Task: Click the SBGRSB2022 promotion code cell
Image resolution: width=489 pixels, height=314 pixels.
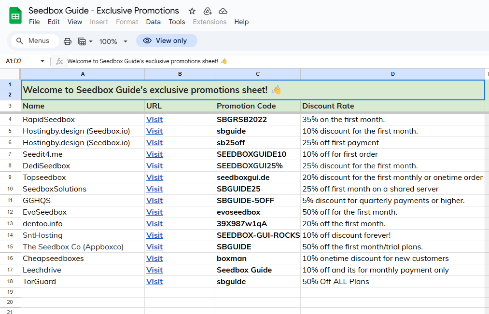Action: point(257,119)
